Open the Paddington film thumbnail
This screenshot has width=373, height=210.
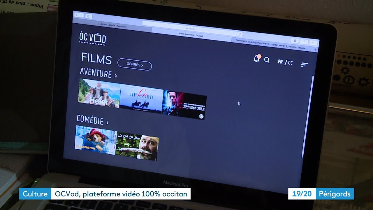tap(96, 139)
